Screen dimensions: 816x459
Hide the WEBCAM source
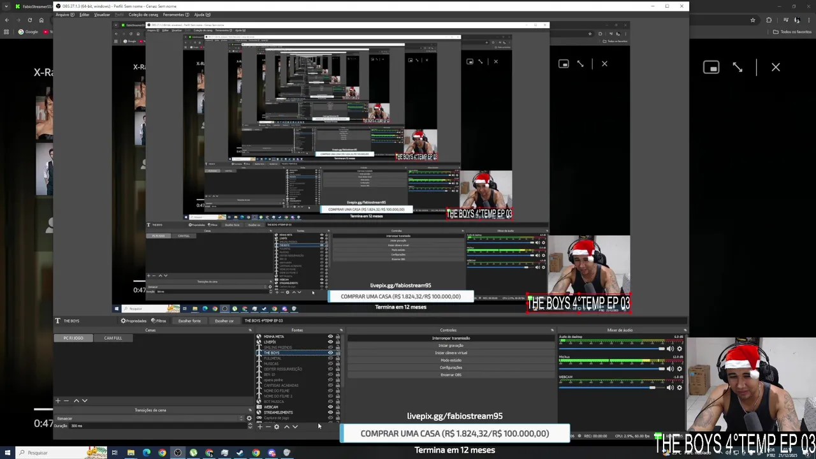pyautogui.click(x=330, y=407)
